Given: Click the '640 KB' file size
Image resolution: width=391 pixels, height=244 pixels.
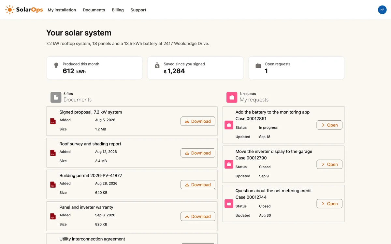Looking at the screenshot, I should coord(101,193).
